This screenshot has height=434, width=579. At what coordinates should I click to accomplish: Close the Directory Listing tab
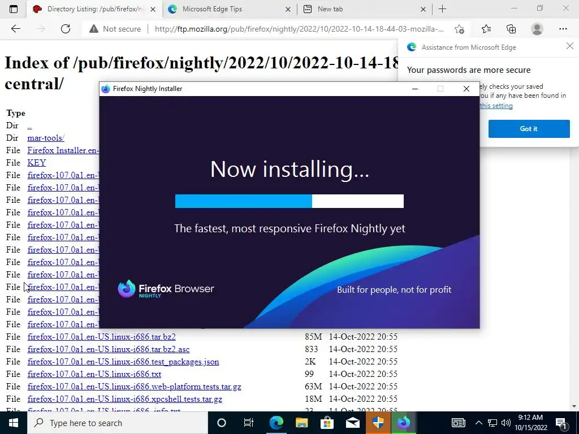point(154,9)
